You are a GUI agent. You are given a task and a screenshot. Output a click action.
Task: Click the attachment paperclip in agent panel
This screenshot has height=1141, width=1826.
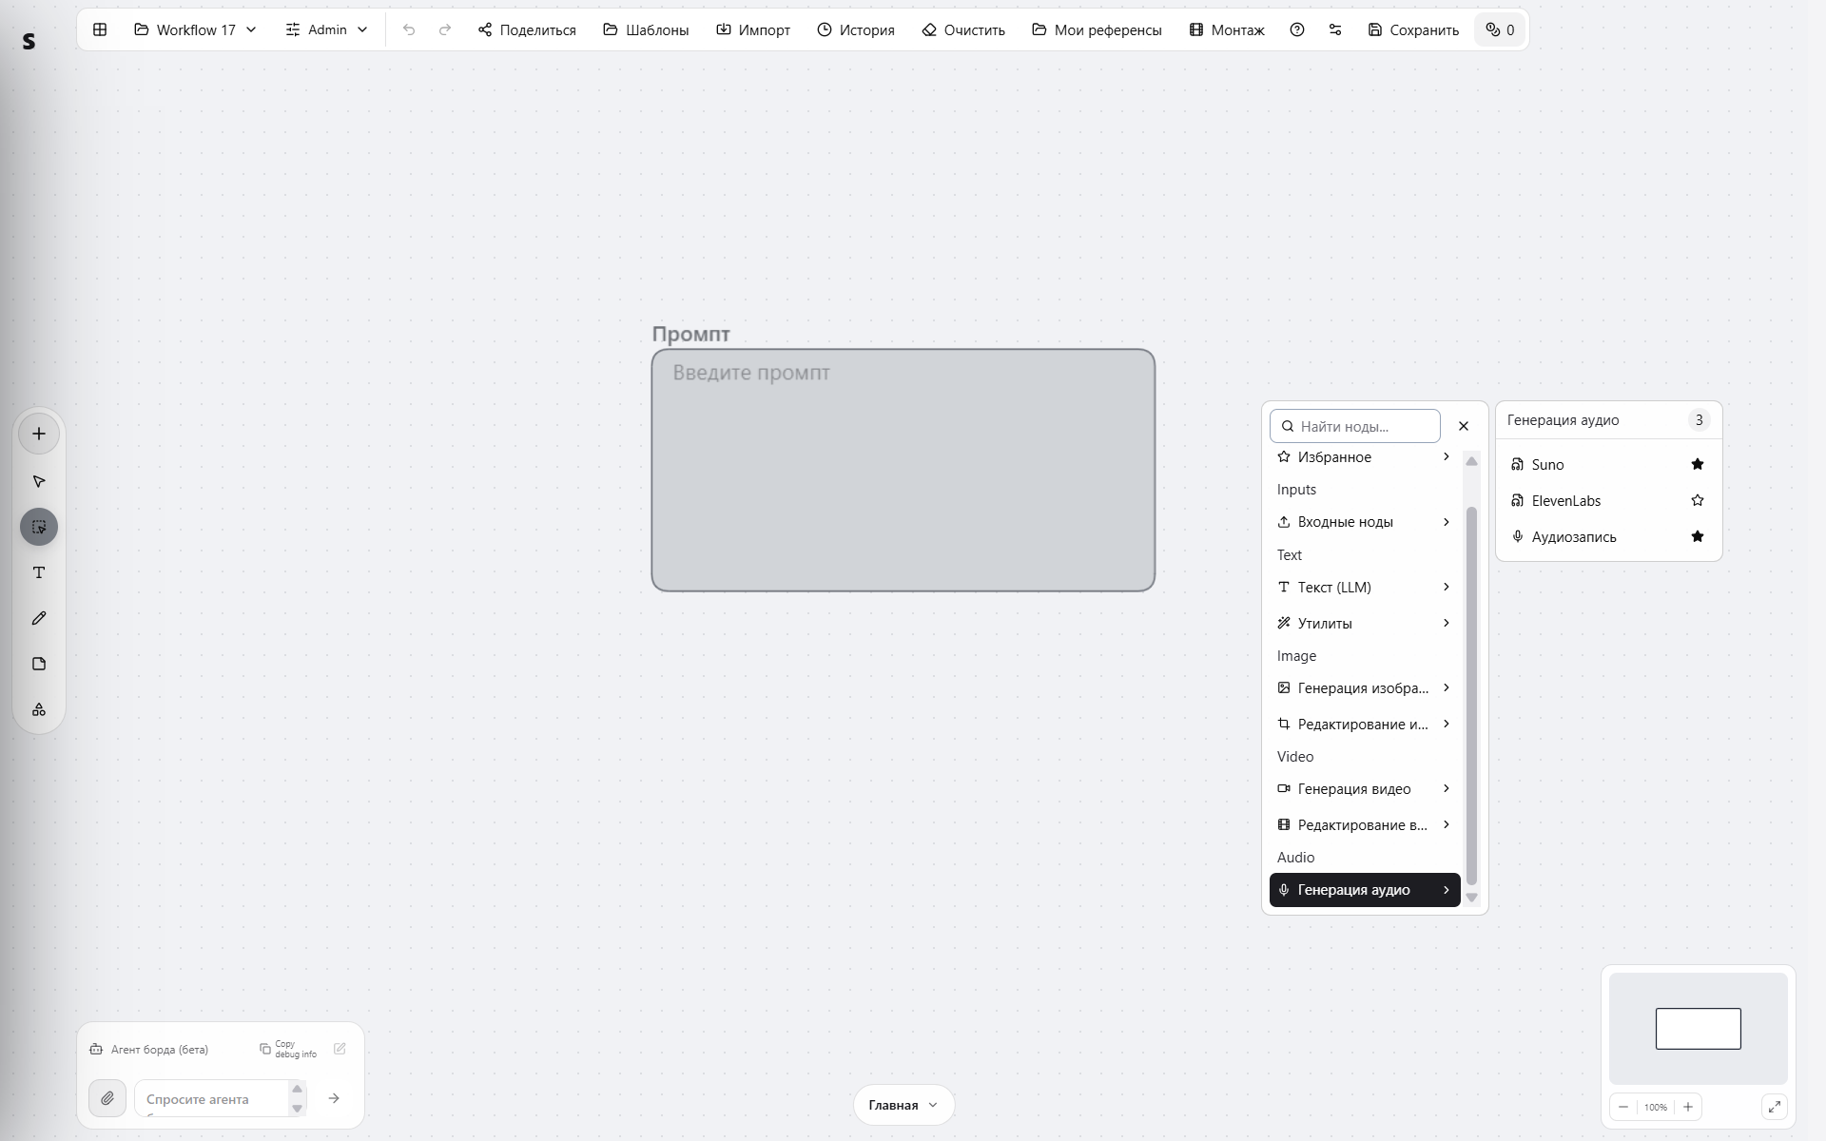(107, 1098)
